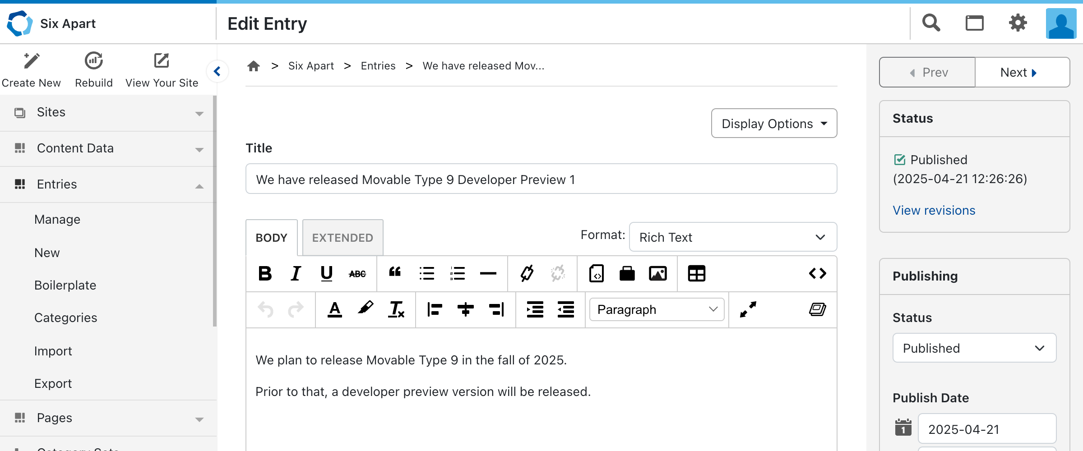
Task: Apply italic formatting to text
Action: 296,273
